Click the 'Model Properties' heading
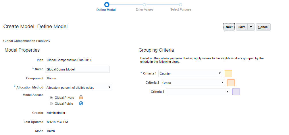 pos(22,50)
